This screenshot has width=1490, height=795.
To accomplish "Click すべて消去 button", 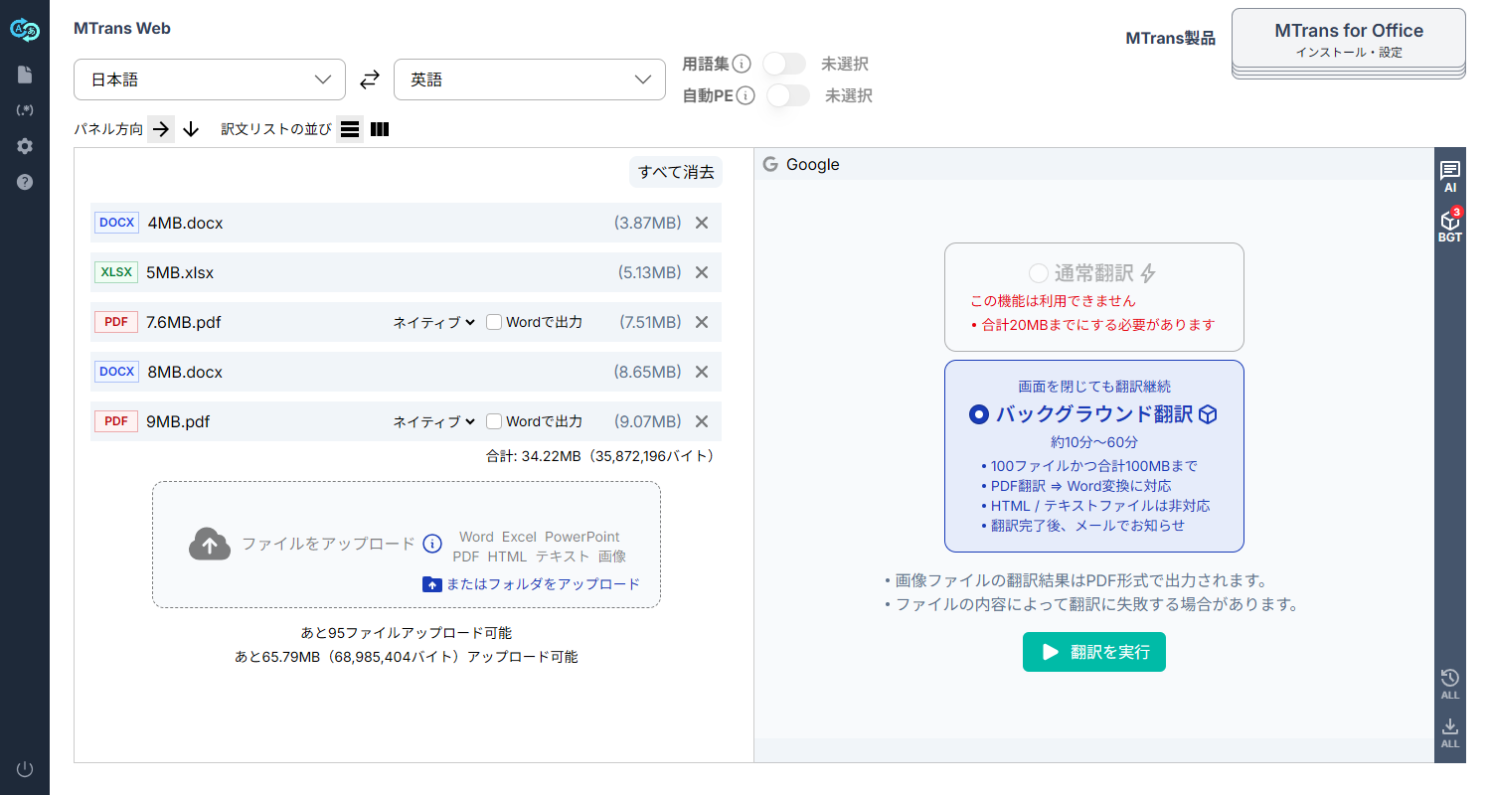I will click(x=676, y=172).
